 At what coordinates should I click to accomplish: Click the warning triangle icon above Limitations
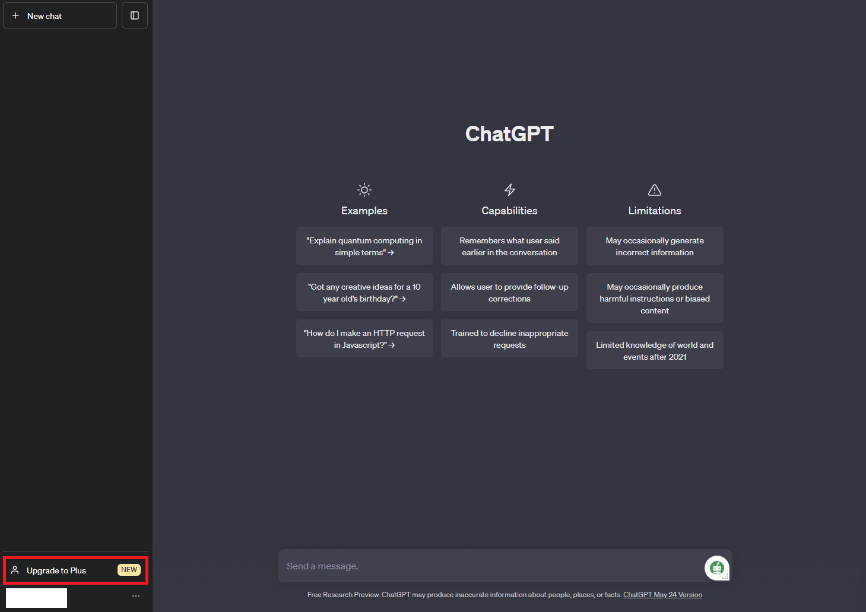click(655, 190)
